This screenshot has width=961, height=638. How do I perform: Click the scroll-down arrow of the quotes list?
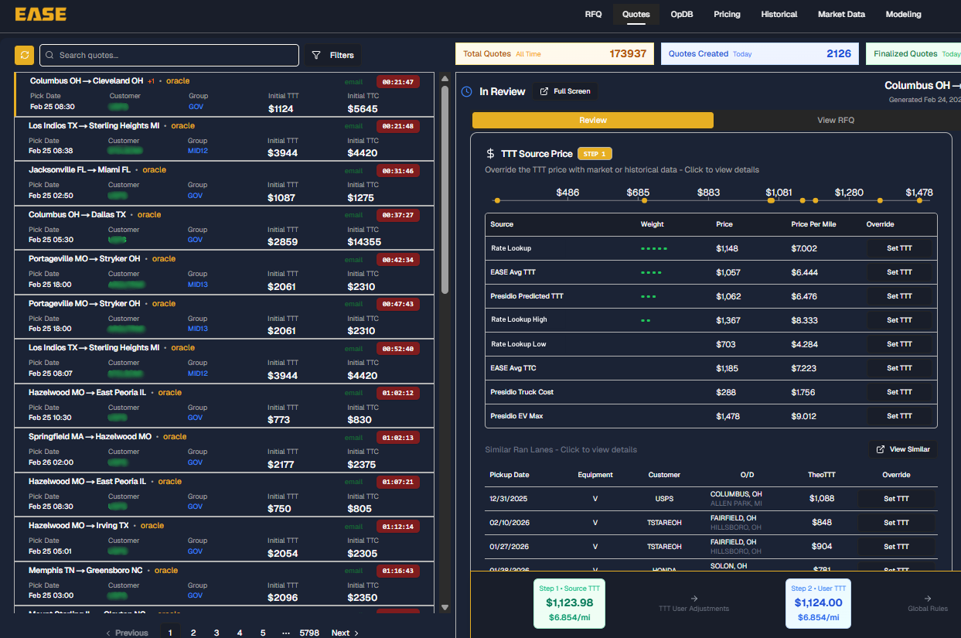445,608
